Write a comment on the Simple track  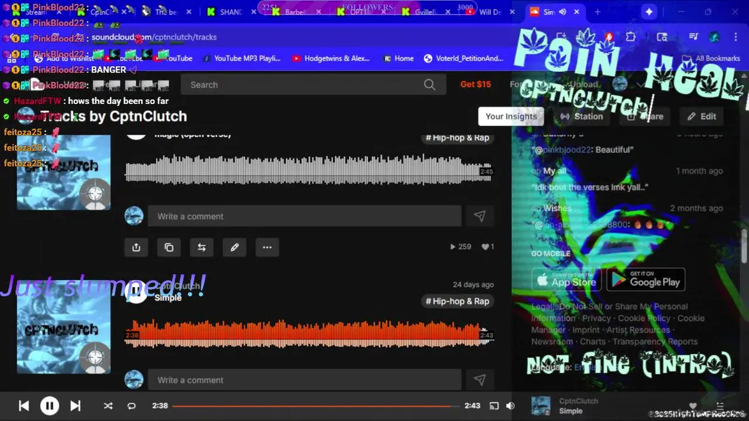click(x=304, y=380)
